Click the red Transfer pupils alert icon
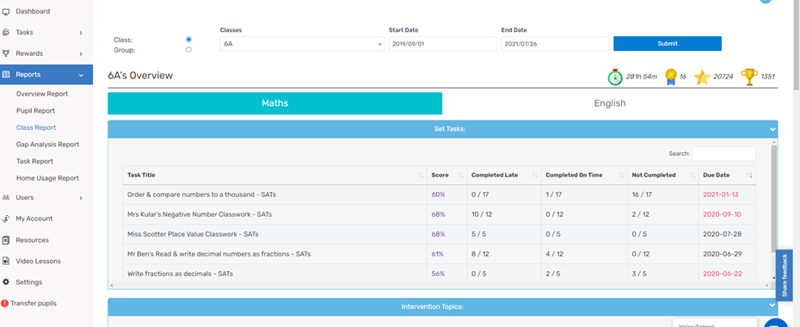800x327 pixels. click(4, 303)
